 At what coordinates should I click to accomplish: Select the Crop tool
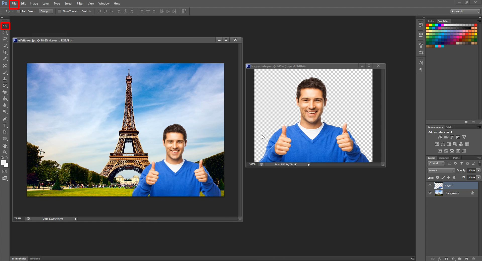tap(5, 52)
